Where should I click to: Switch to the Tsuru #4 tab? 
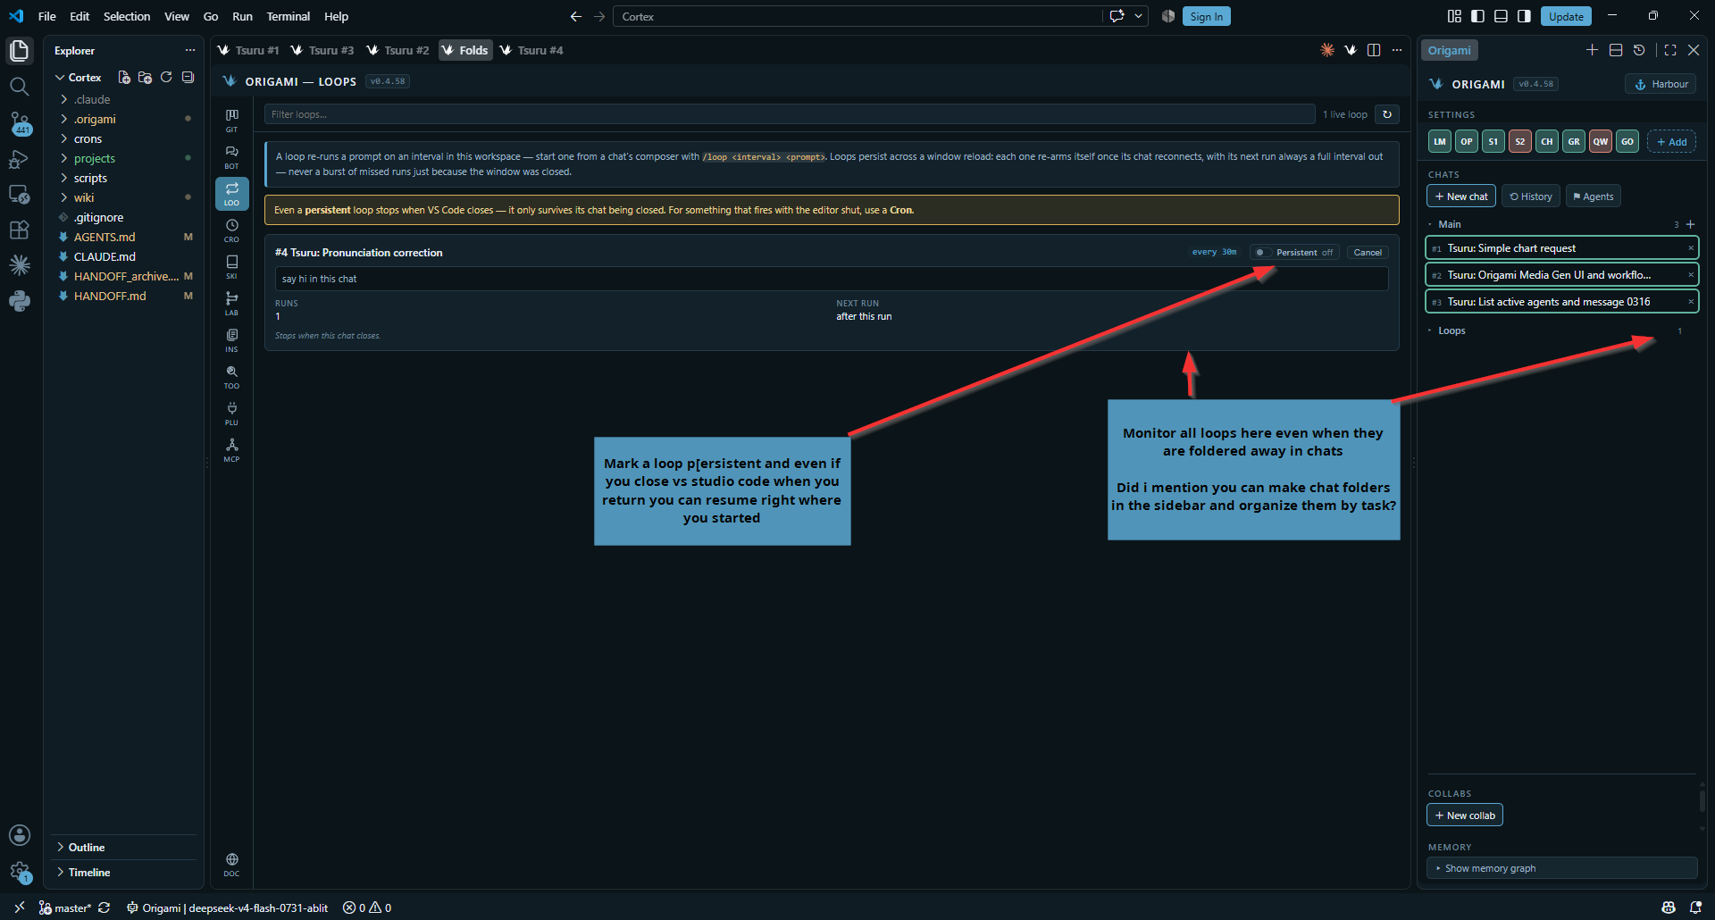point(531,50)
